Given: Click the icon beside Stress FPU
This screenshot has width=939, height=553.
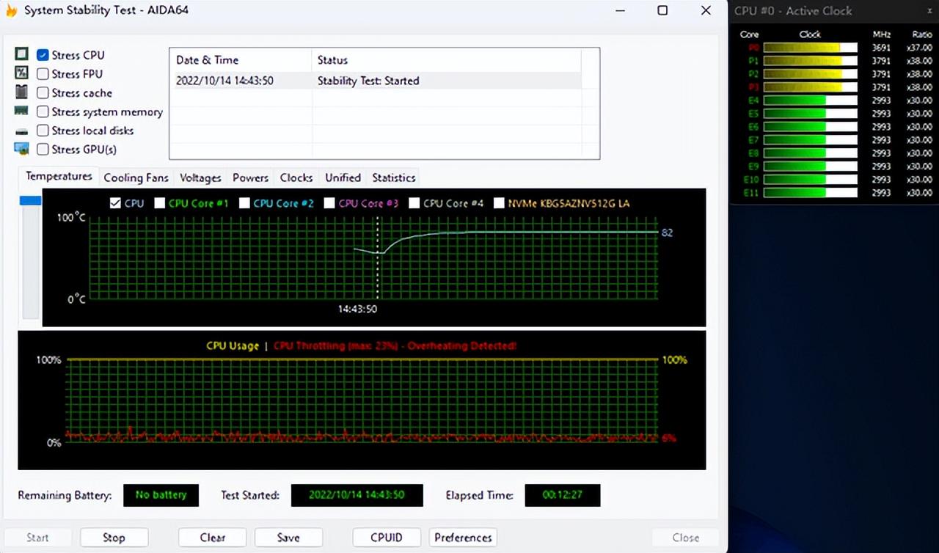Looking at the screenshot, I should (21, 73).
